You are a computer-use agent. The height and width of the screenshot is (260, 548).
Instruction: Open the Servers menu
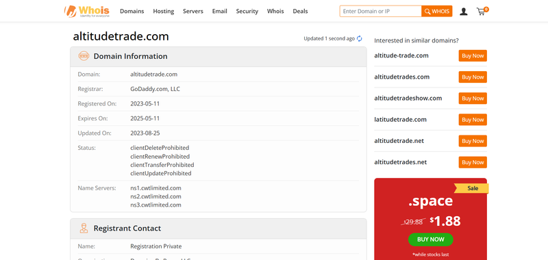(x=193, y=11)
